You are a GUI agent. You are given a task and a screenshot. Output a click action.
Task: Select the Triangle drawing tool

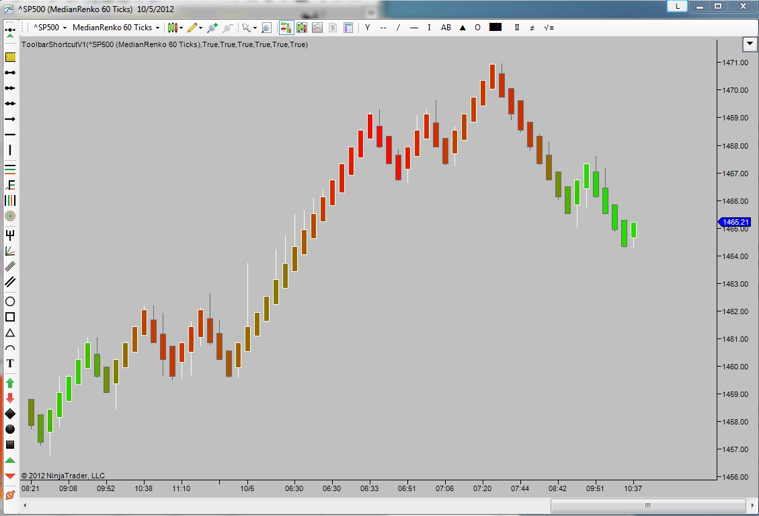10,333
